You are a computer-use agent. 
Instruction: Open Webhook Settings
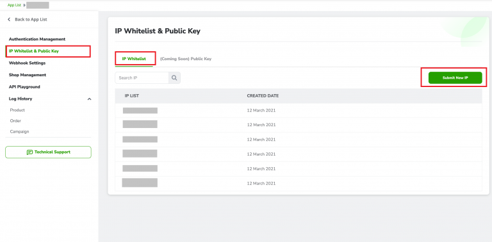point(27,63)
